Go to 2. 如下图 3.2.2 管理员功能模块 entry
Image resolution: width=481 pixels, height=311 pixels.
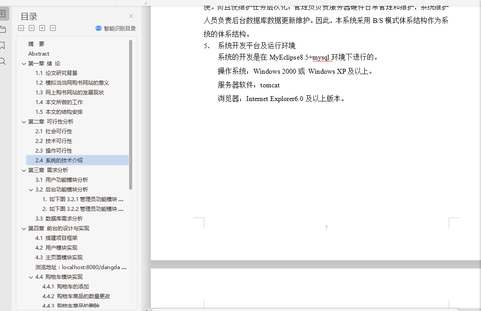click(83, 209)
